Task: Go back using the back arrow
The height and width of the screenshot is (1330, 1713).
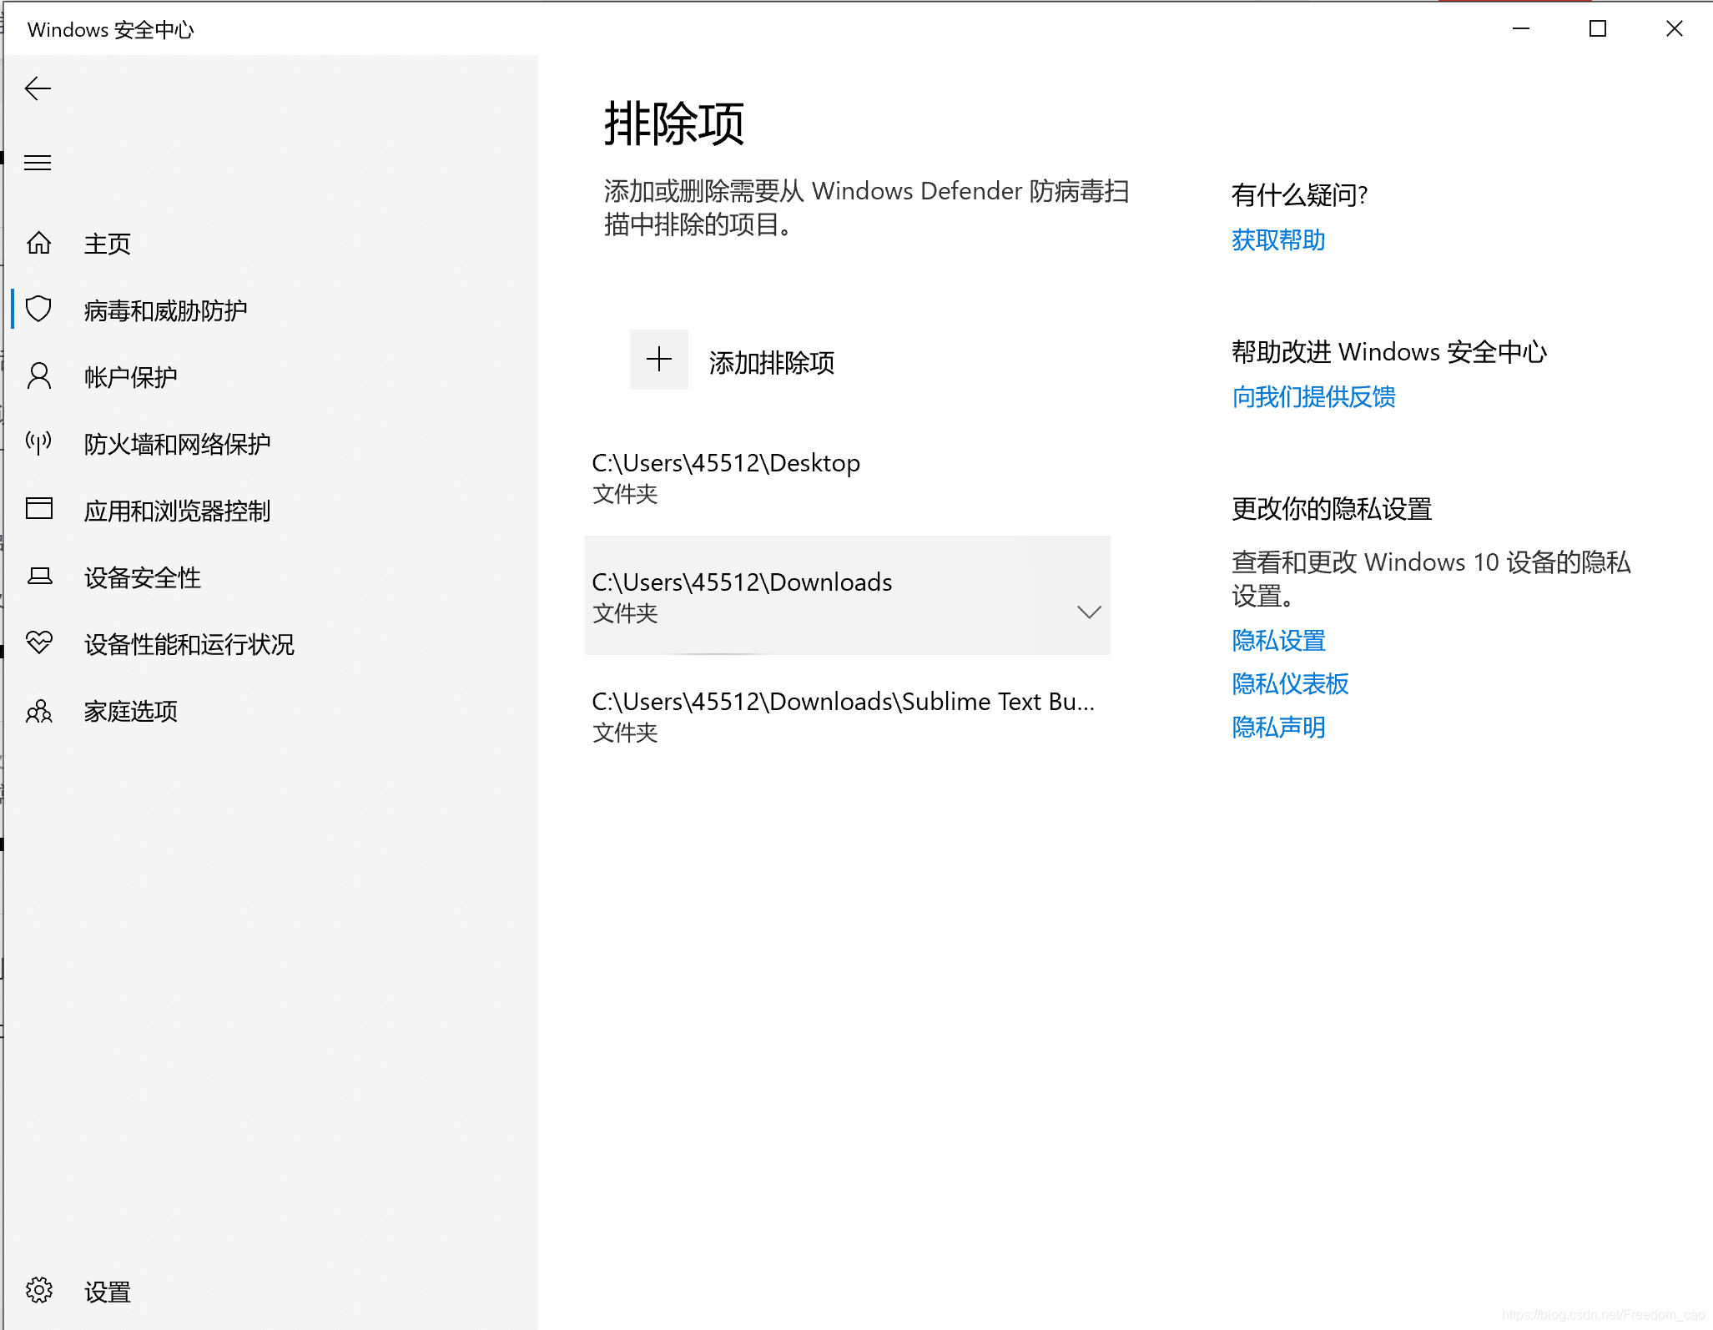Action: pos(38,88)
